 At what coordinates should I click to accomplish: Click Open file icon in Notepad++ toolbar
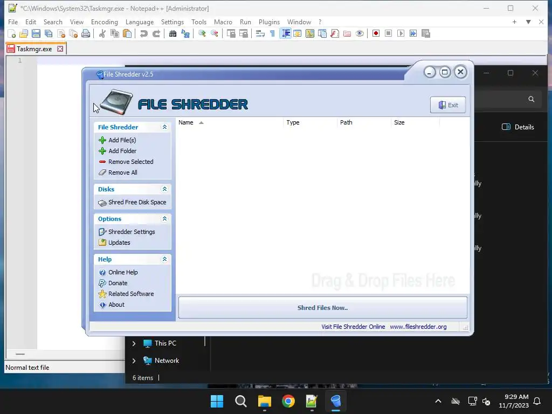click(24, 33)
